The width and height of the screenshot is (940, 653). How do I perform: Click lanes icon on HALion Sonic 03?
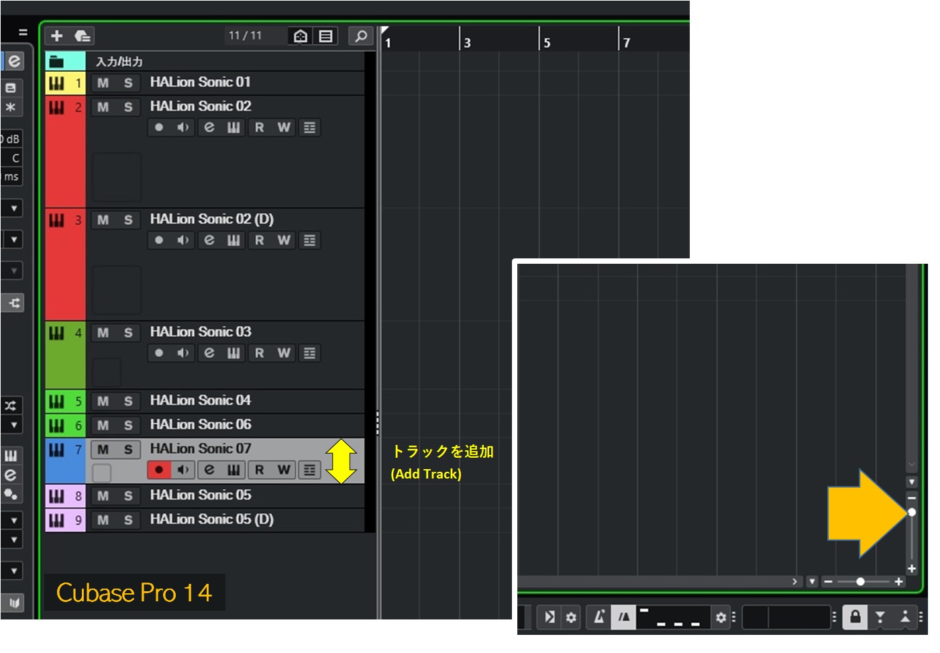(x=309, y=353)
